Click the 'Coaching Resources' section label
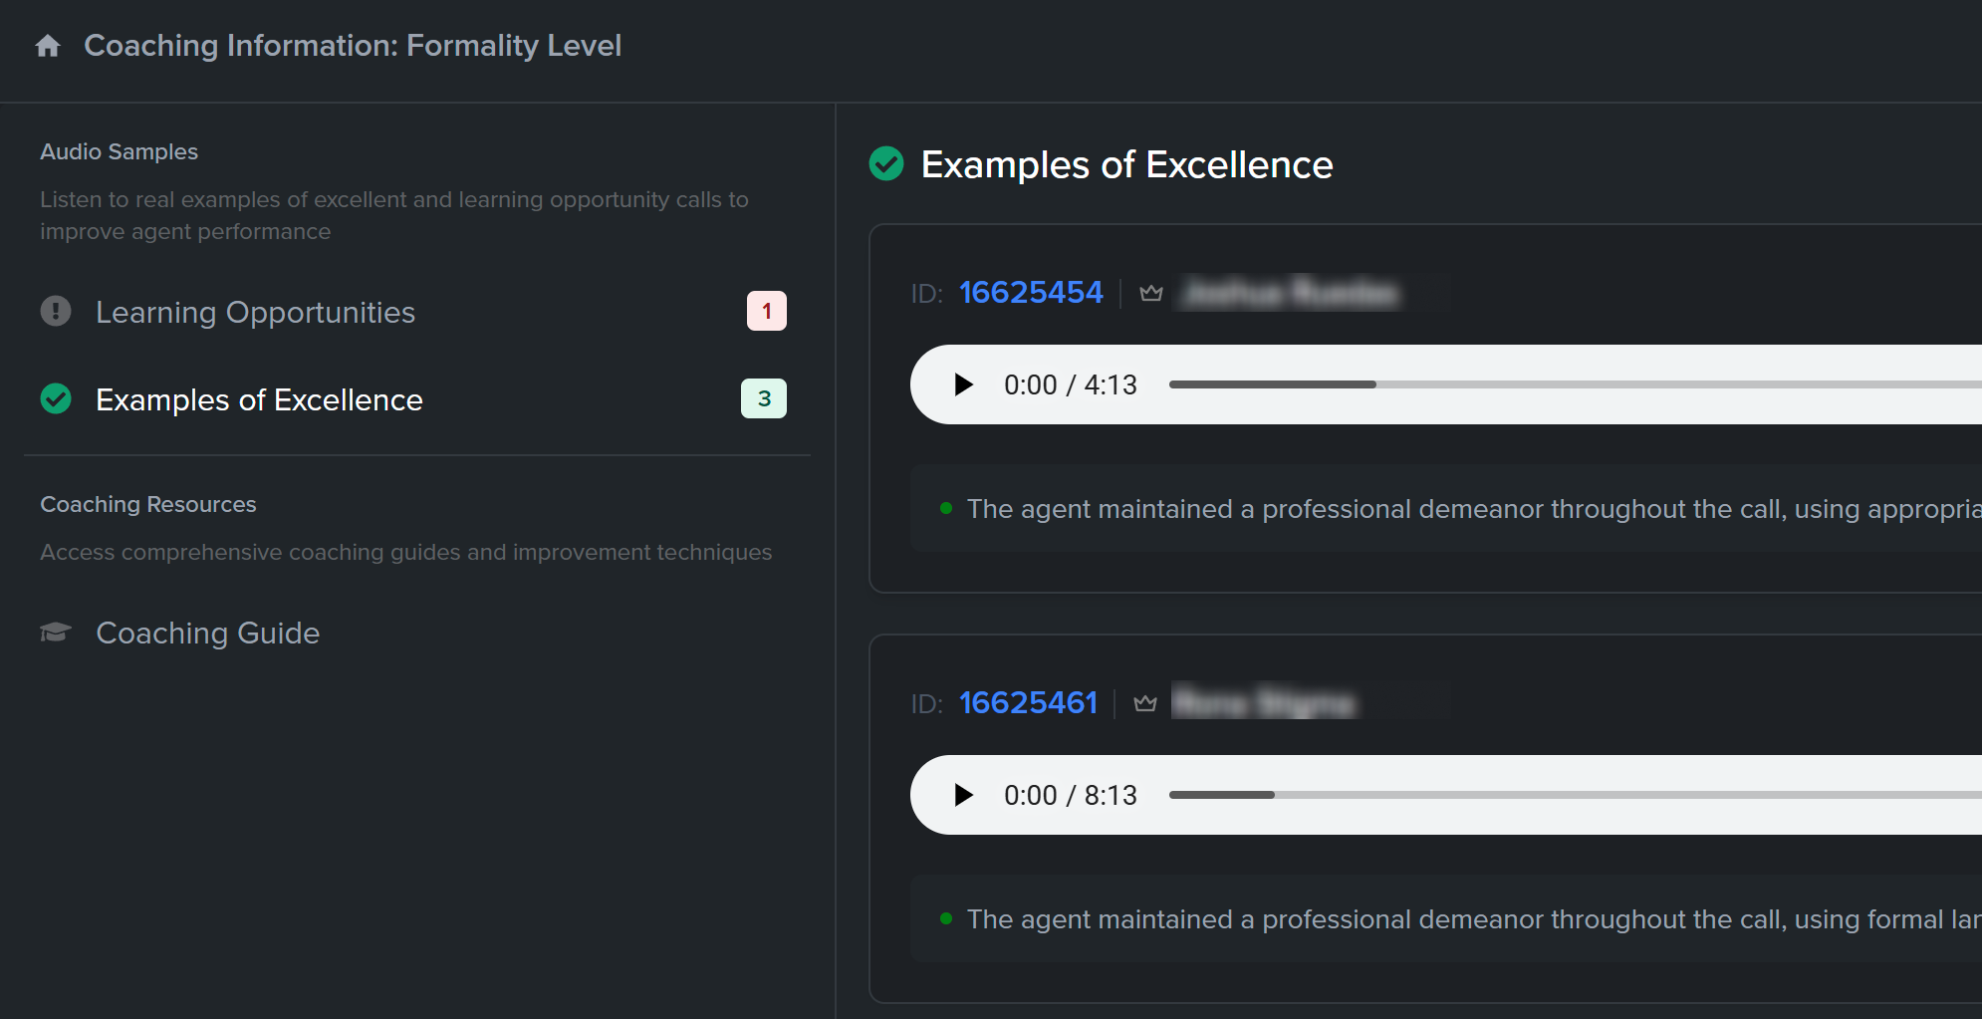The height and width of the screenshot is (1019, 1982). tap(147, 504)
